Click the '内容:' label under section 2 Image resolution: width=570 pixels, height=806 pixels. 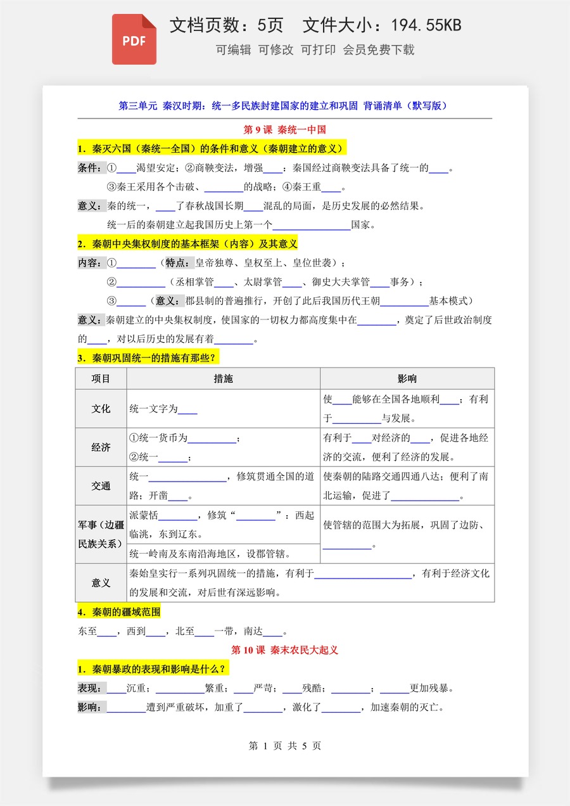coord(91,263)
